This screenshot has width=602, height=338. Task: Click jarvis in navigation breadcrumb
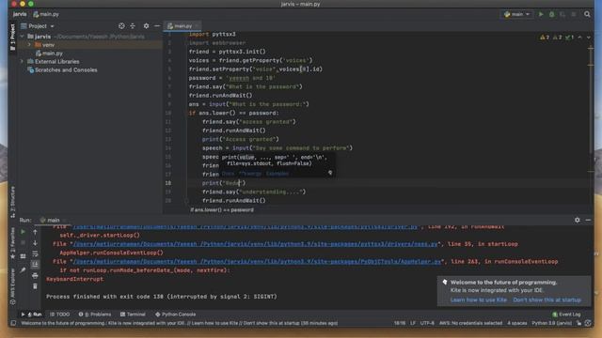click(x=20, y=14)
